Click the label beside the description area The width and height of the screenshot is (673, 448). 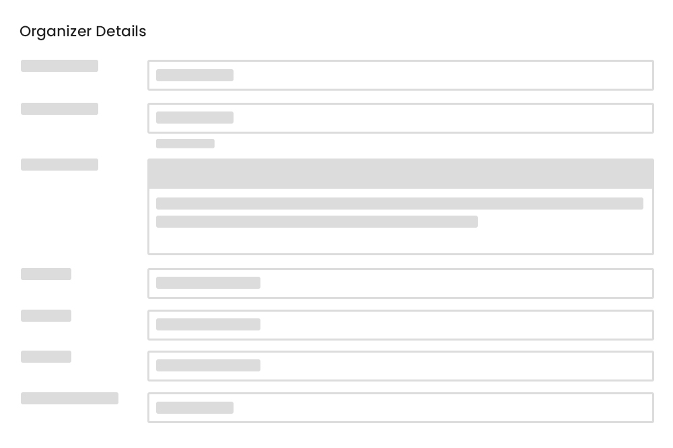coord(59,165)
